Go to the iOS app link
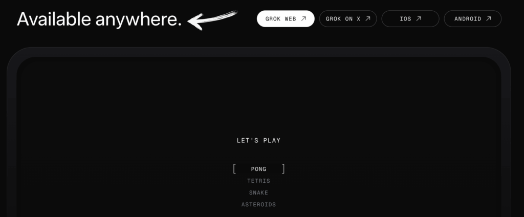The image size is (524, 217). pos(410,19)
